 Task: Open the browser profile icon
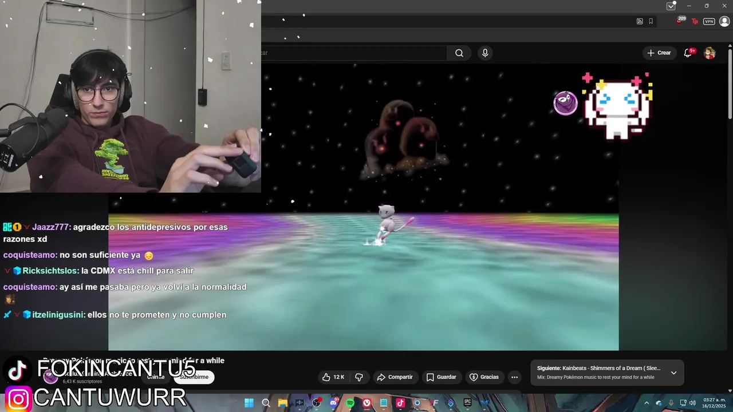click(x=724, y=21)
